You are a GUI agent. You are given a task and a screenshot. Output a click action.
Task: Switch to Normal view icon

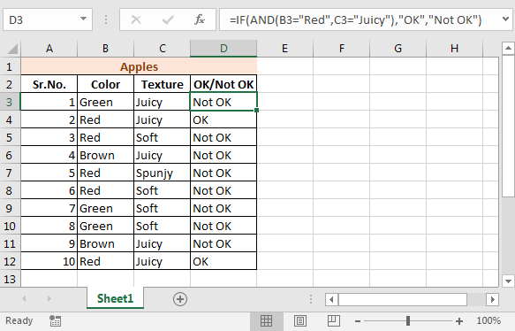coord(266,320)
